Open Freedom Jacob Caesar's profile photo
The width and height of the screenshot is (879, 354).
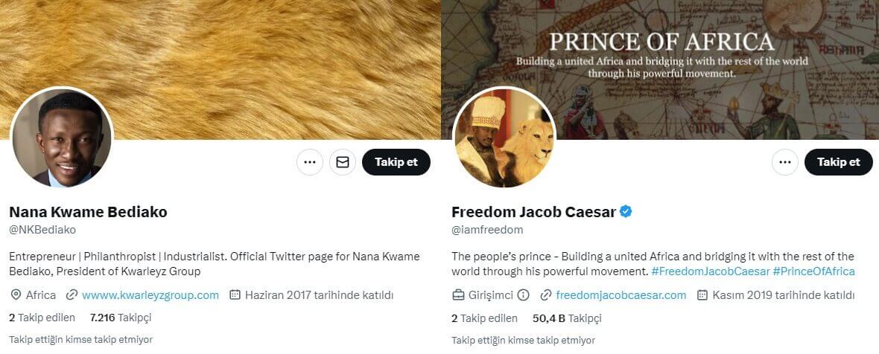pos(504,138)
